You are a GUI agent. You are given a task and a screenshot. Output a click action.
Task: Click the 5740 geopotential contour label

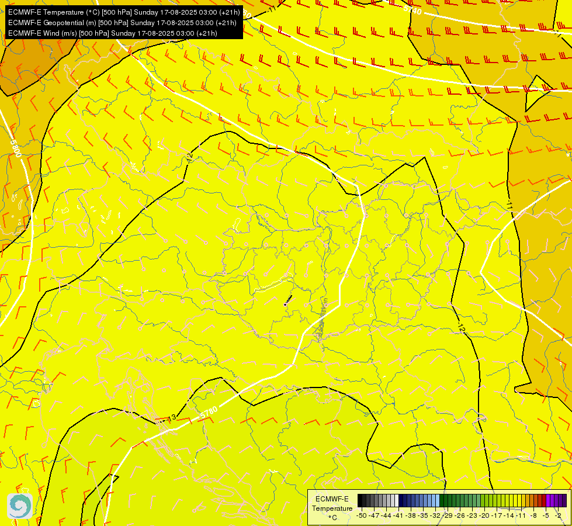[412, 10]
